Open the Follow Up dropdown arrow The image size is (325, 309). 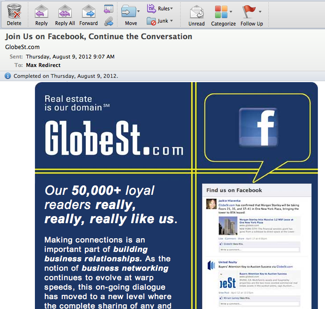click(260, 12)
